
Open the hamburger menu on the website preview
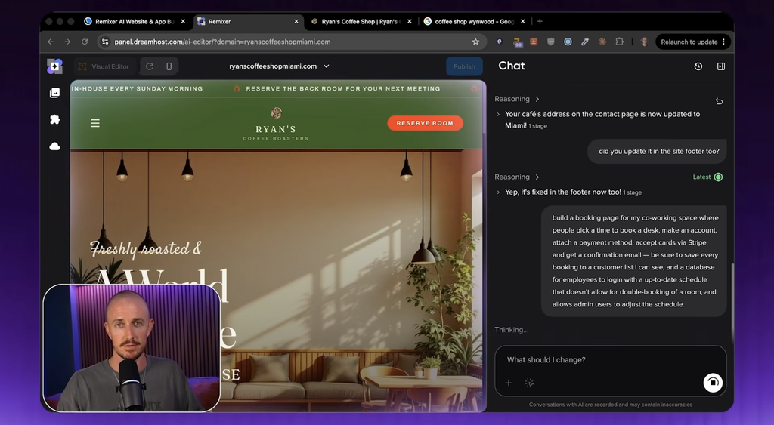pos(95,123)
